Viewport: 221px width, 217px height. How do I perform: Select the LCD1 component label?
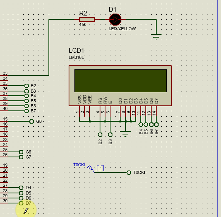pyautogui.click(x=76, y=51)
